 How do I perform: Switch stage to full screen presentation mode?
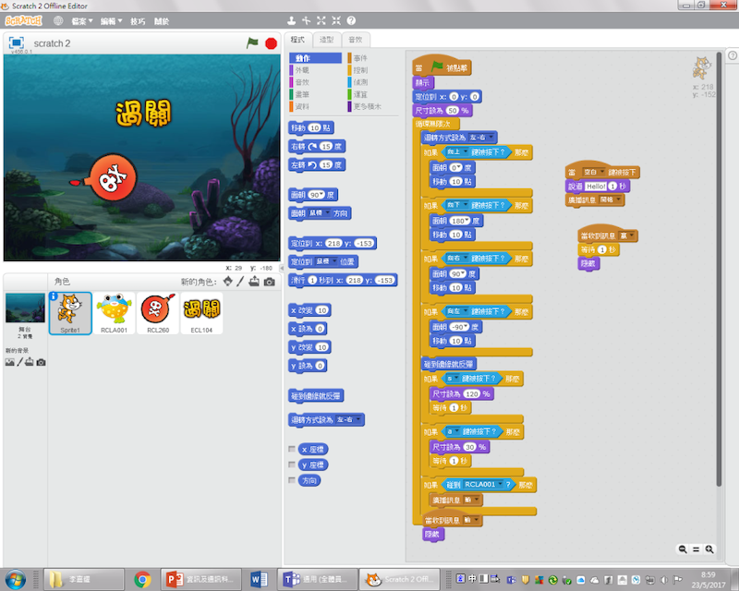click(x=17, y=42)
